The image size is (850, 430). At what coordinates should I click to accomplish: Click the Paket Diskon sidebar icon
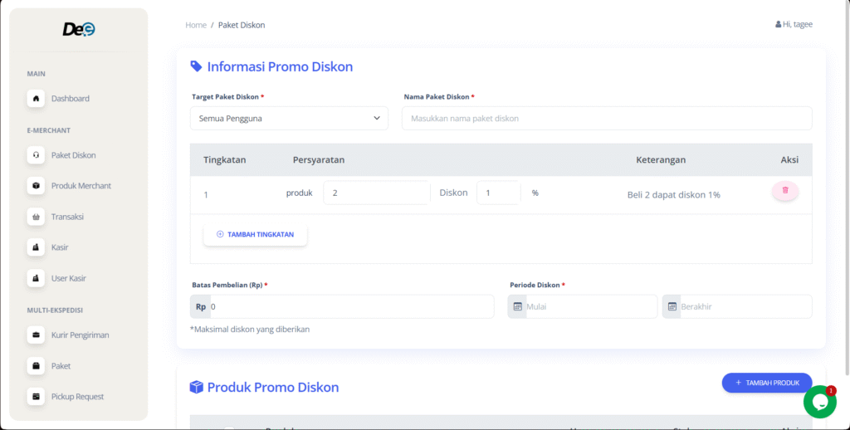coord(36,155)
